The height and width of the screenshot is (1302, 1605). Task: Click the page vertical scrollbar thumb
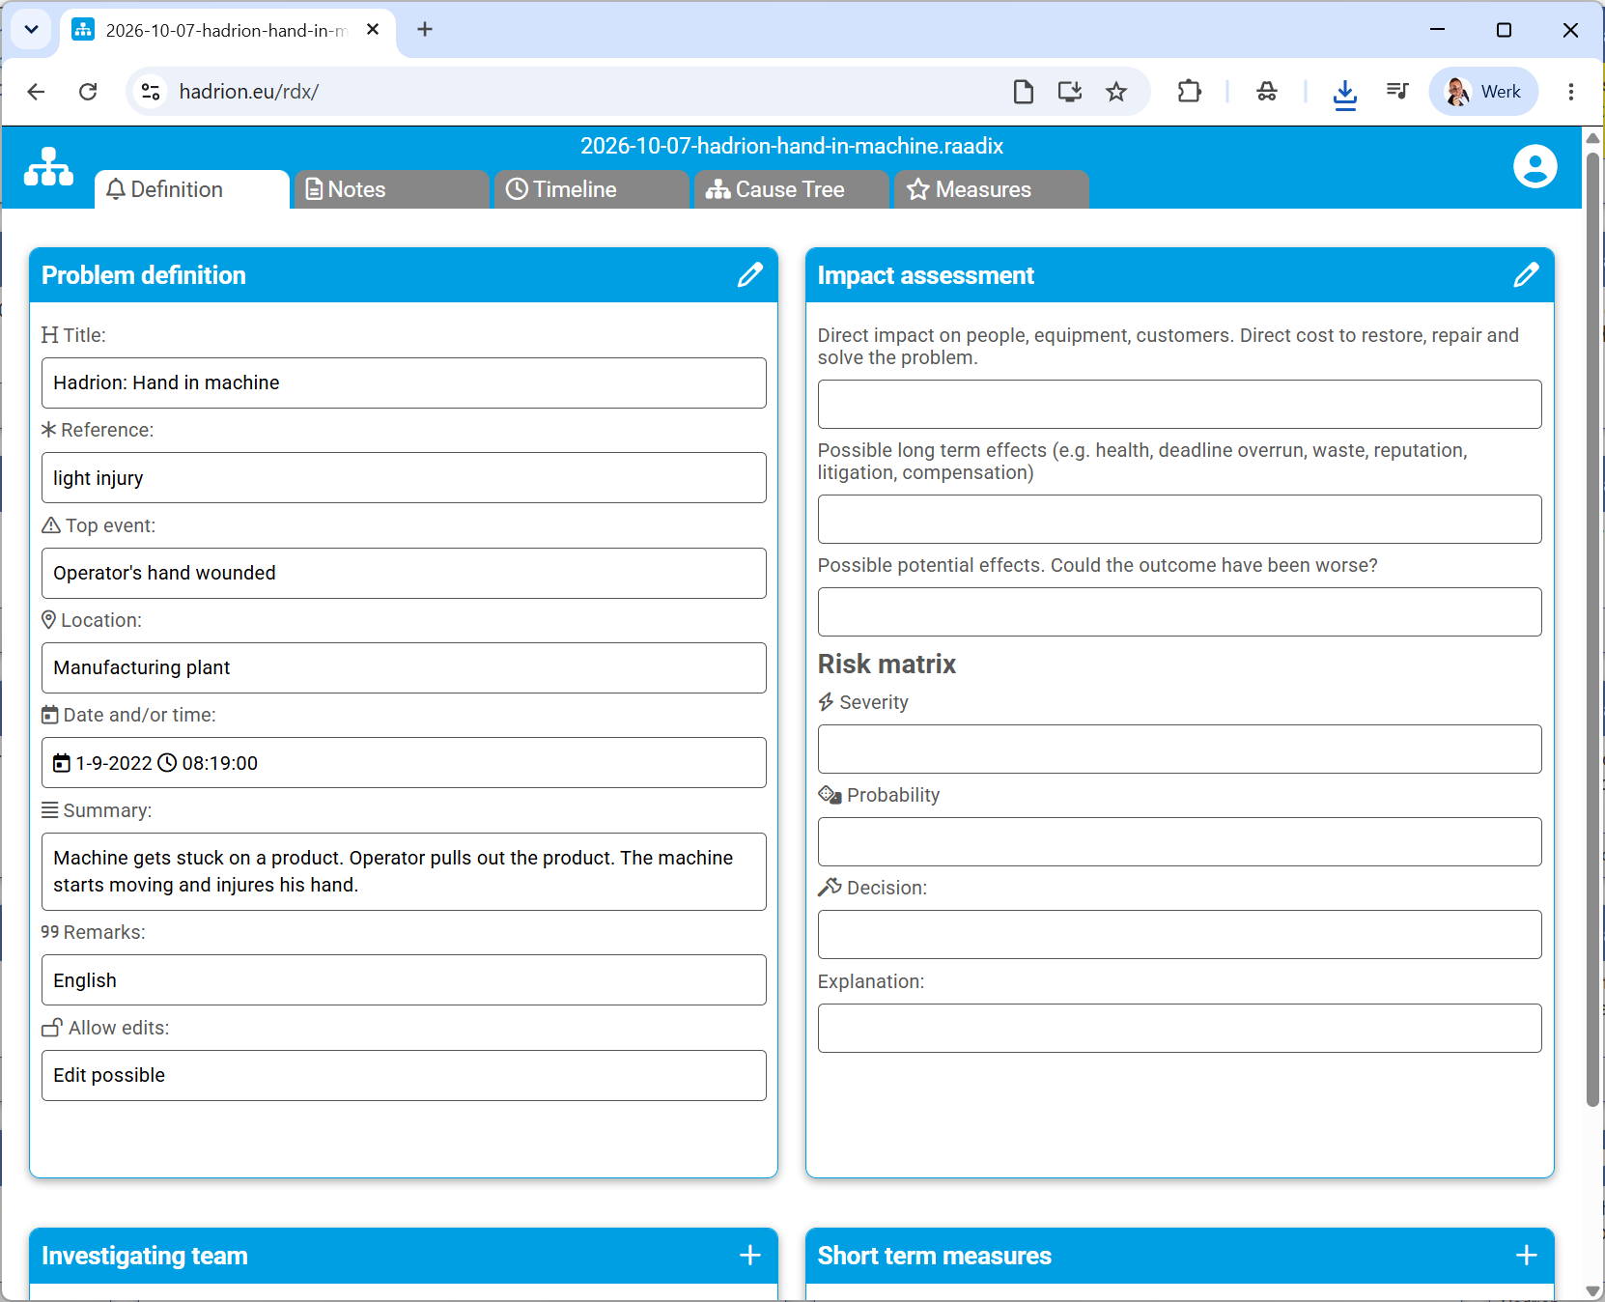pyautogui.click(x=1592, y=628)
